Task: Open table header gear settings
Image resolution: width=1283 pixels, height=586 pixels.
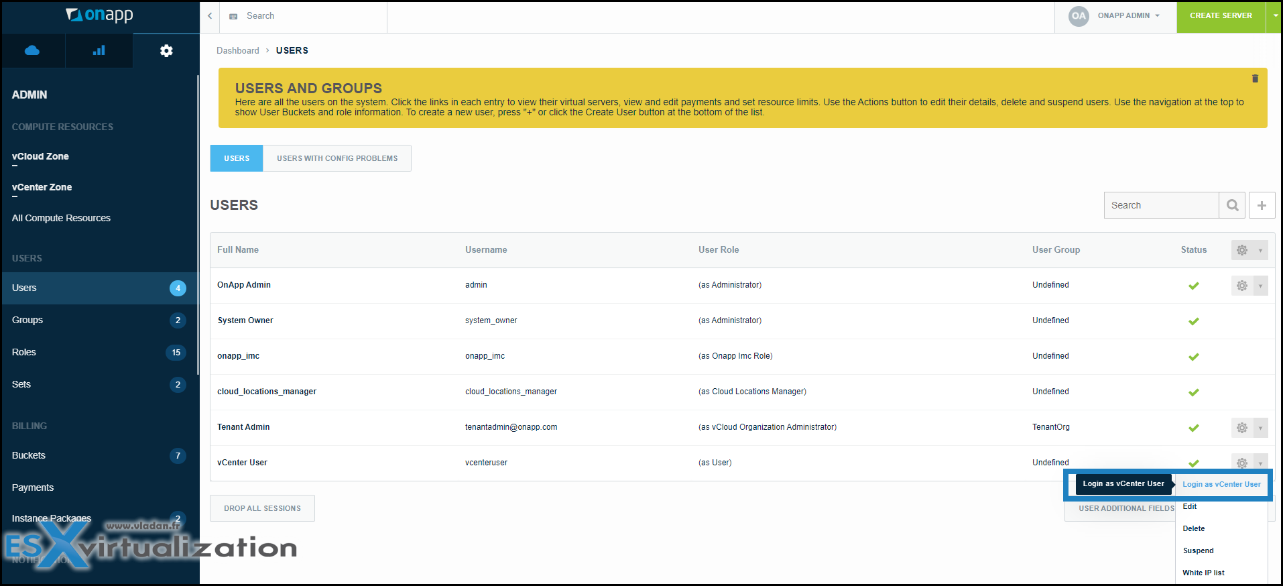Action: pyautogui.click(x=1242, y=250)
